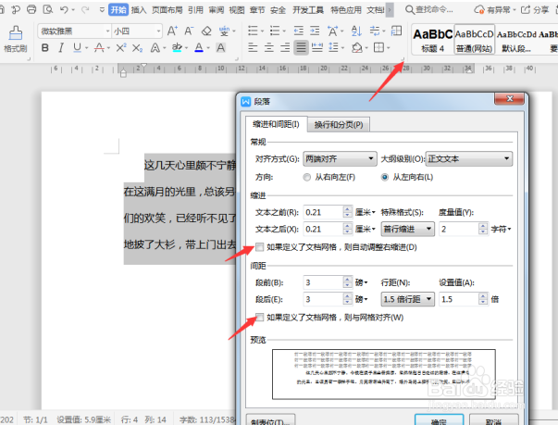This screenshot has width=558, height=425.
Task: Align text right icon
Action: pyautogui.click(x=285, y=47)
